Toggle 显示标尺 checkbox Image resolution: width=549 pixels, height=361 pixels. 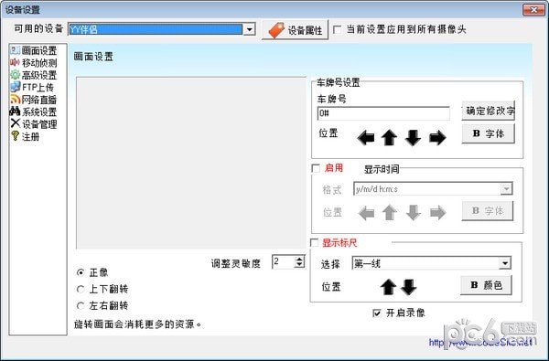click(x=315, y=243)
